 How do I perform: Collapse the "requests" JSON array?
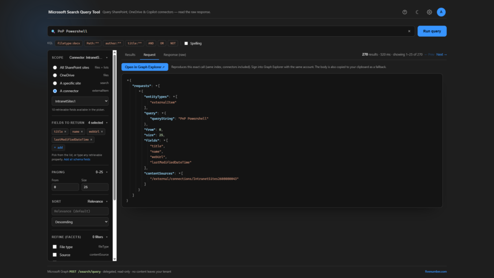156,86
